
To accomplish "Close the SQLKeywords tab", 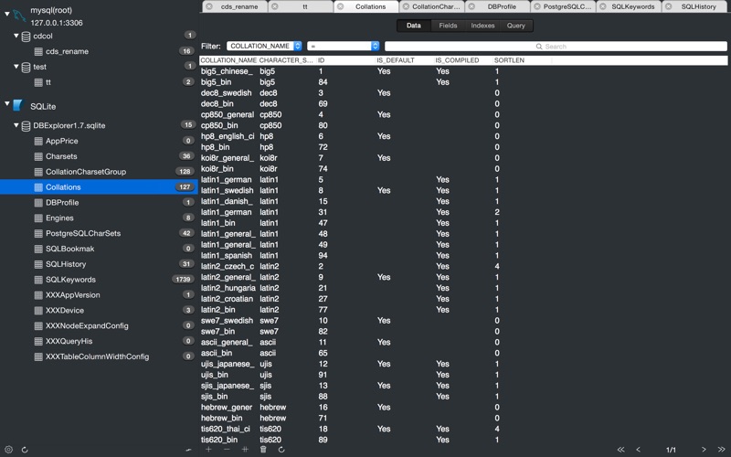I will point(603,6).
